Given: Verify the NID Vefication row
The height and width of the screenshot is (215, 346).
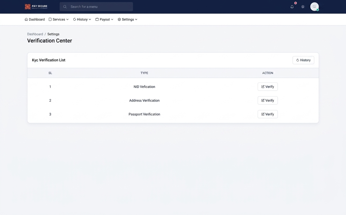Looking at the screenshot, I should pyautogui.click(x=268, y=87).
